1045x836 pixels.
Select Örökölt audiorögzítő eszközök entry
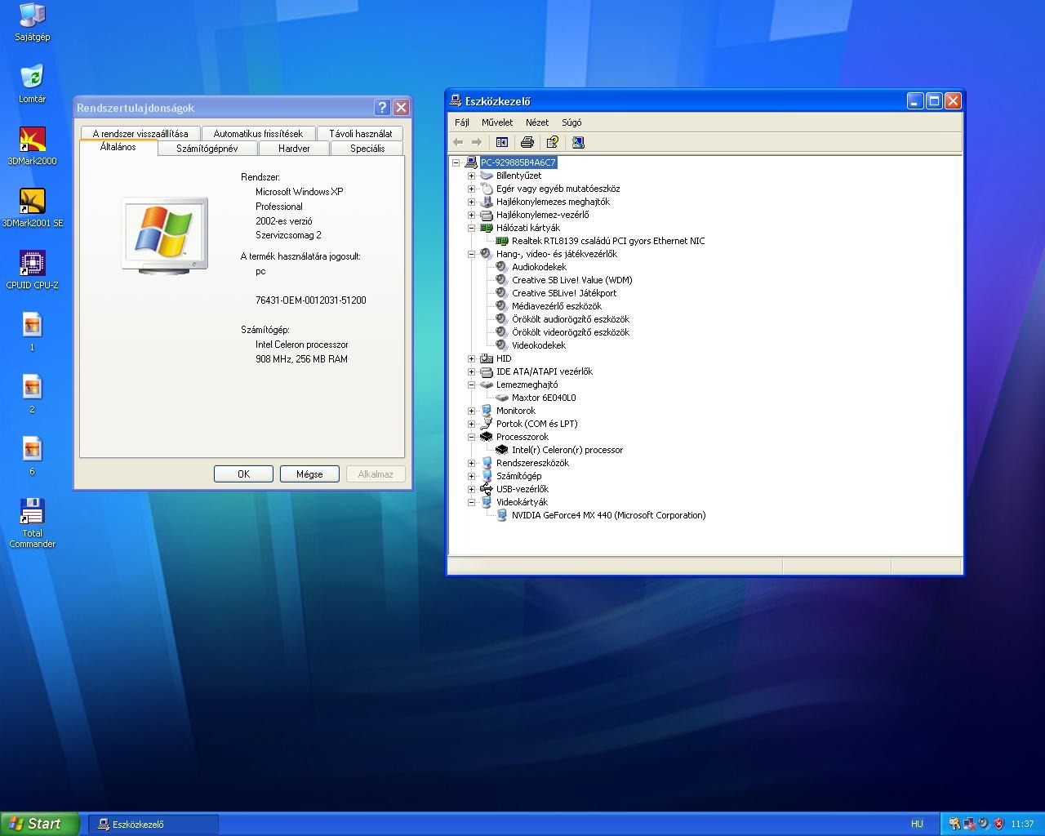571,319
